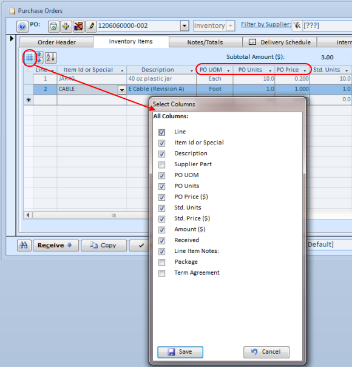Viewport: 352px width, 367px height.
Task: Check the Term Agreement column checkbox
Action: pos(161,273)
